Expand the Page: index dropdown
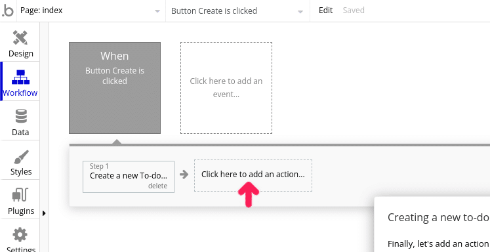Screen dimensions: 490x252 91,11
